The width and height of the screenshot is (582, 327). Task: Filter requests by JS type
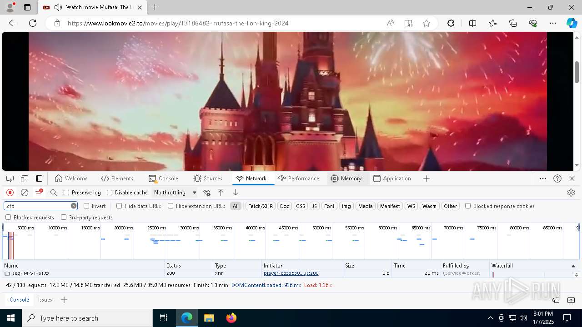pos(314,206)
